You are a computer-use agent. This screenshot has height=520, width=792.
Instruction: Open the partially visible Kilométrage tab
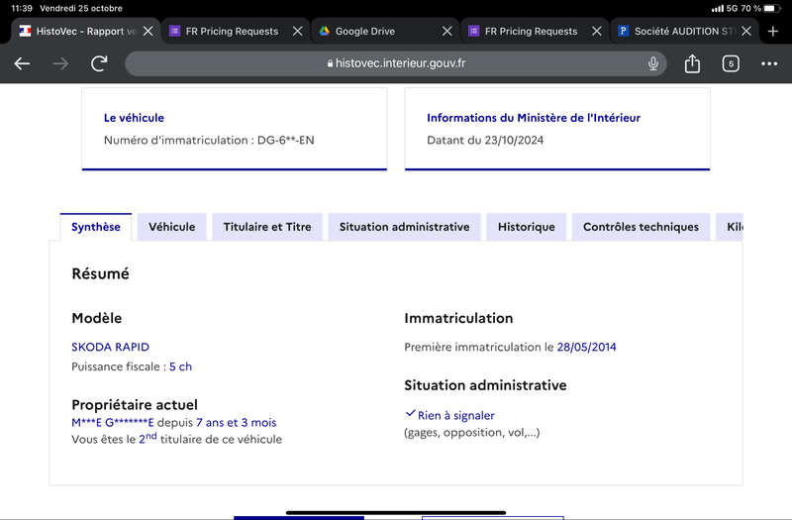tap(730, 227)
